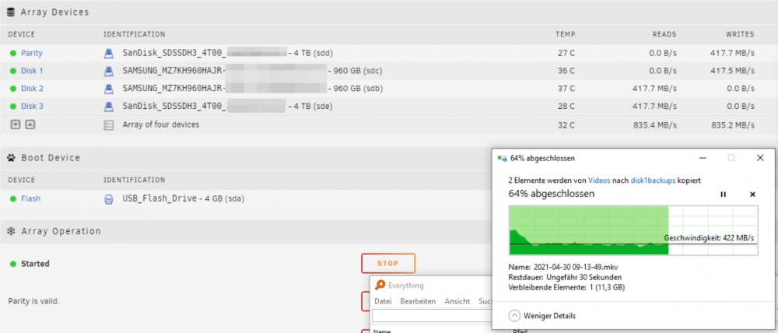The image size is (778, 333).
Task: Open the Parity device link
Action: [31, 53]
